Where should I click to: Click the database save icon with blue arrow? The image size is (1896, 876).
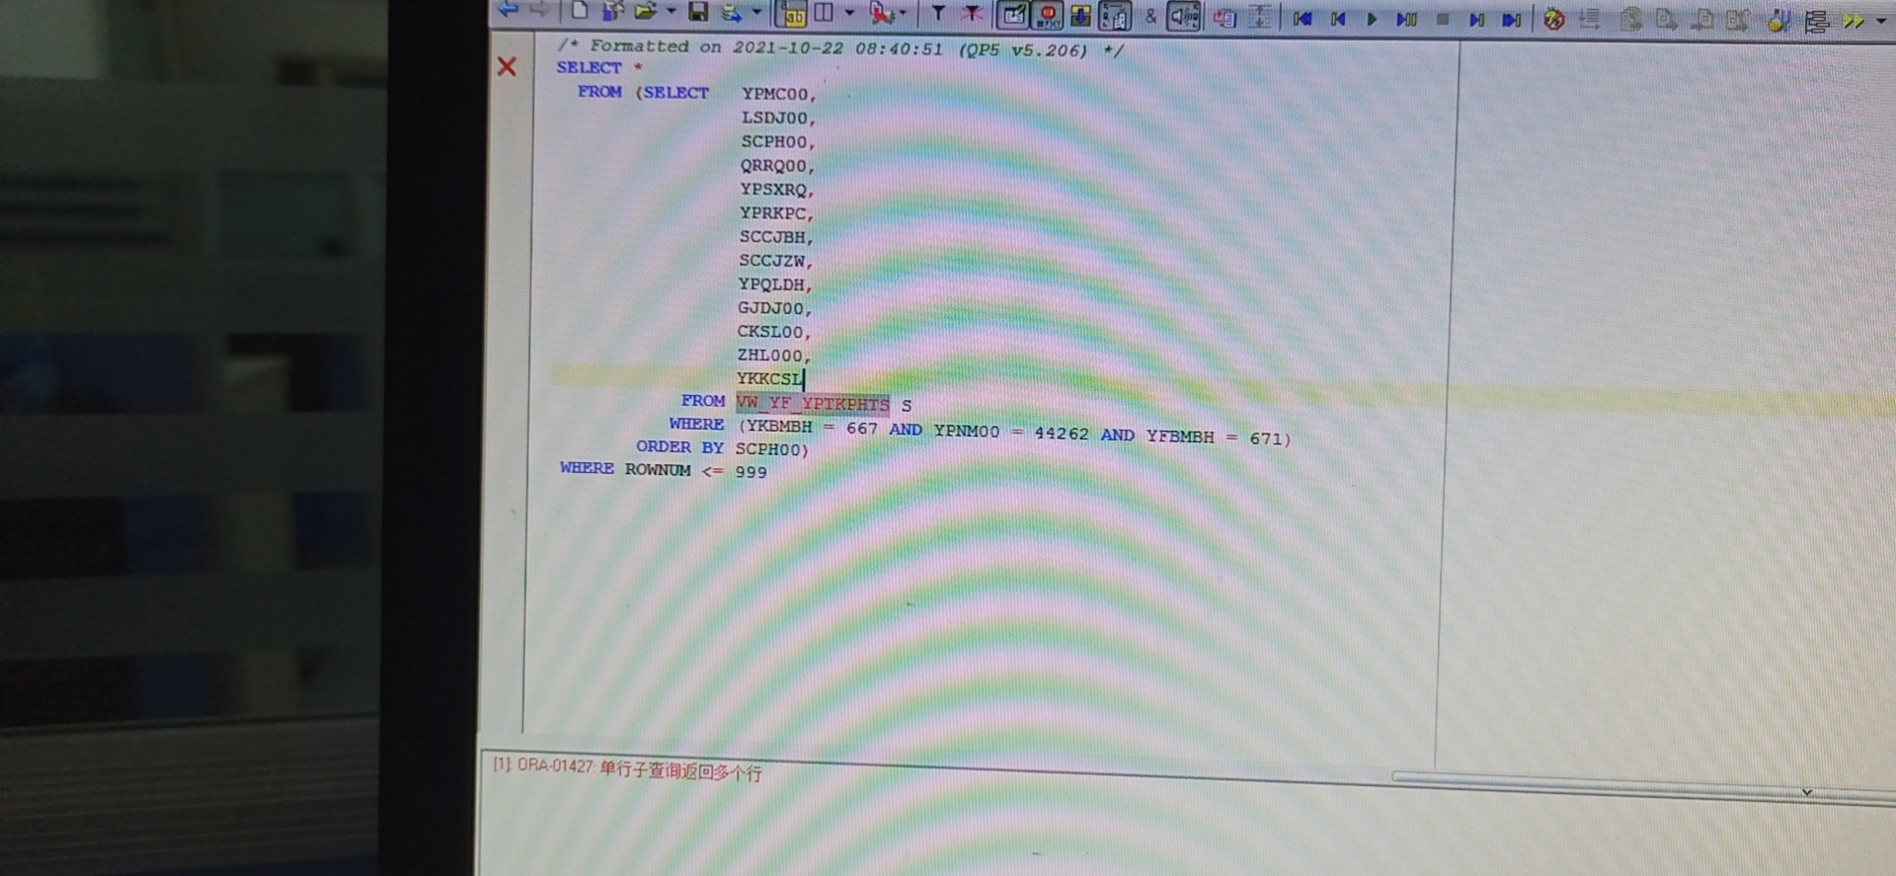732,13
